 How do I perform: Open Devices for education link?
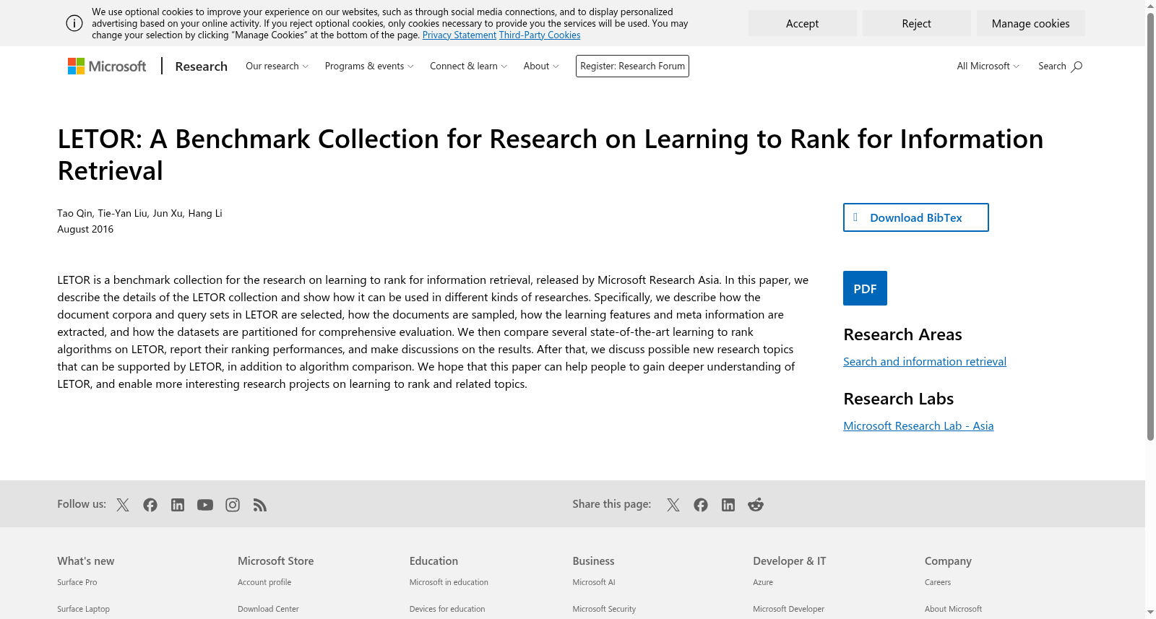click(447, 609)
